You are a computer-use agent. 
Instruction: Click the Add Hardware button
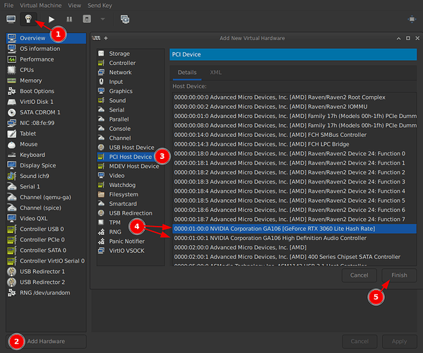tap(46, 342)
